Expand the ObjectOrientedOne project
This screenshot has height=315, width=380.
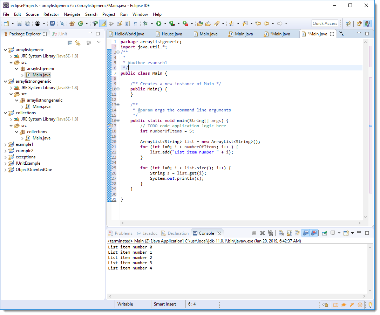5,170
